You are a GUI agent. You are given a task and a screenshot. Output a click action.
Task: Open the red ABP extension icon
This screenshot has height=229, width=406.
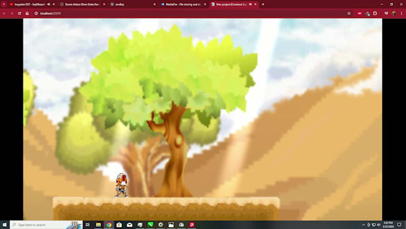pos(359,13)
